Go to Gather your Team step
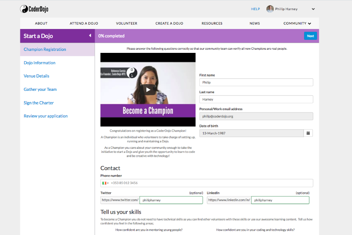This screenshot has height=235, width=352. (40, 89)
